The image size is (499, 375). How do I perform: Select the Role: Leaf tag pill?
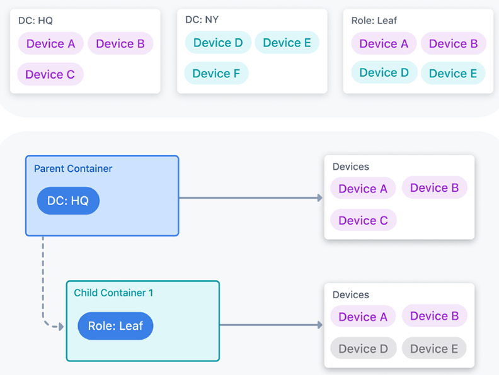coord(115,326)
